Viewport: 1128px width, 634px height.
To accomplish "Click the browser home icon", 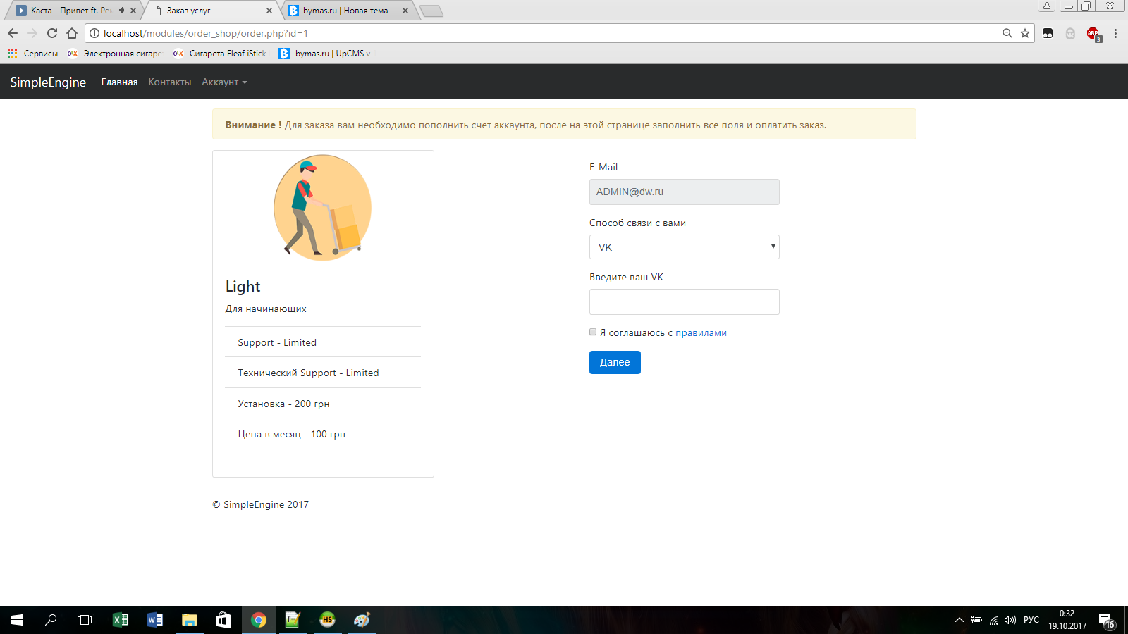I will click(72, 33).
